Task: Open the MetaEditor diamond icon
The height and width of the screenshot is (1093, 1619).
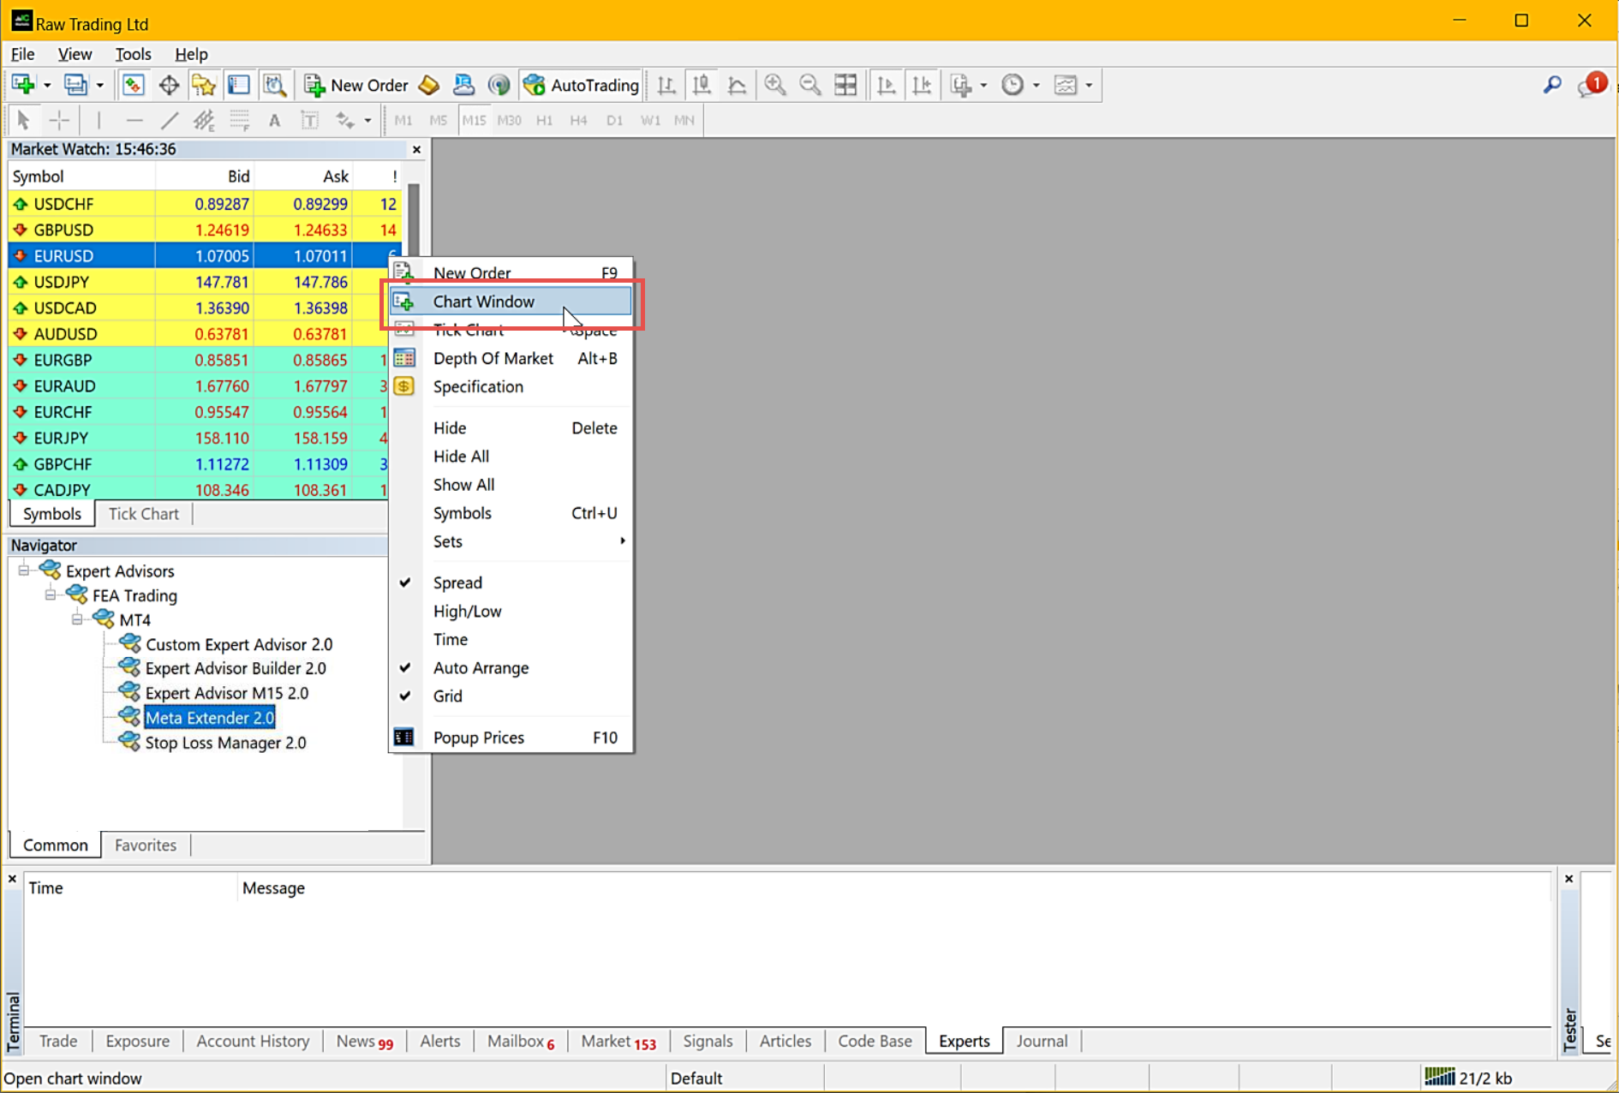Action: pyautogui.click(x=428, y=85)
